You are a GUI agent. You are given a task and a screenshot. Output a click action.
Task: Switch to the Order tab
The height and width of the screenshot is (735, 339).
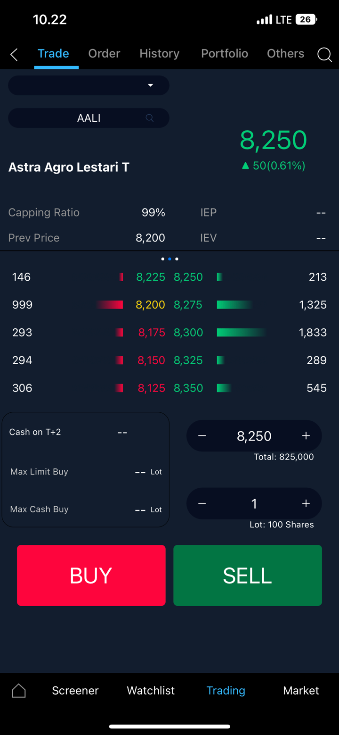[104, 54]
